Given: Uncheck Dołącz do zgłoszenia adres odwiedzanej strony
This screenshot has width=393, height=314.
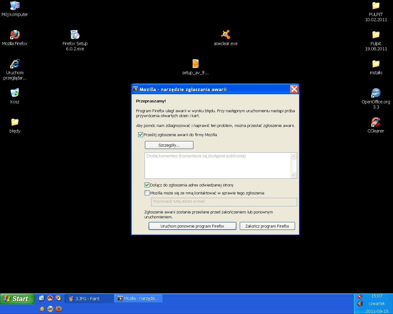Looking at the screenshot, I should click(x=147, y=185).
